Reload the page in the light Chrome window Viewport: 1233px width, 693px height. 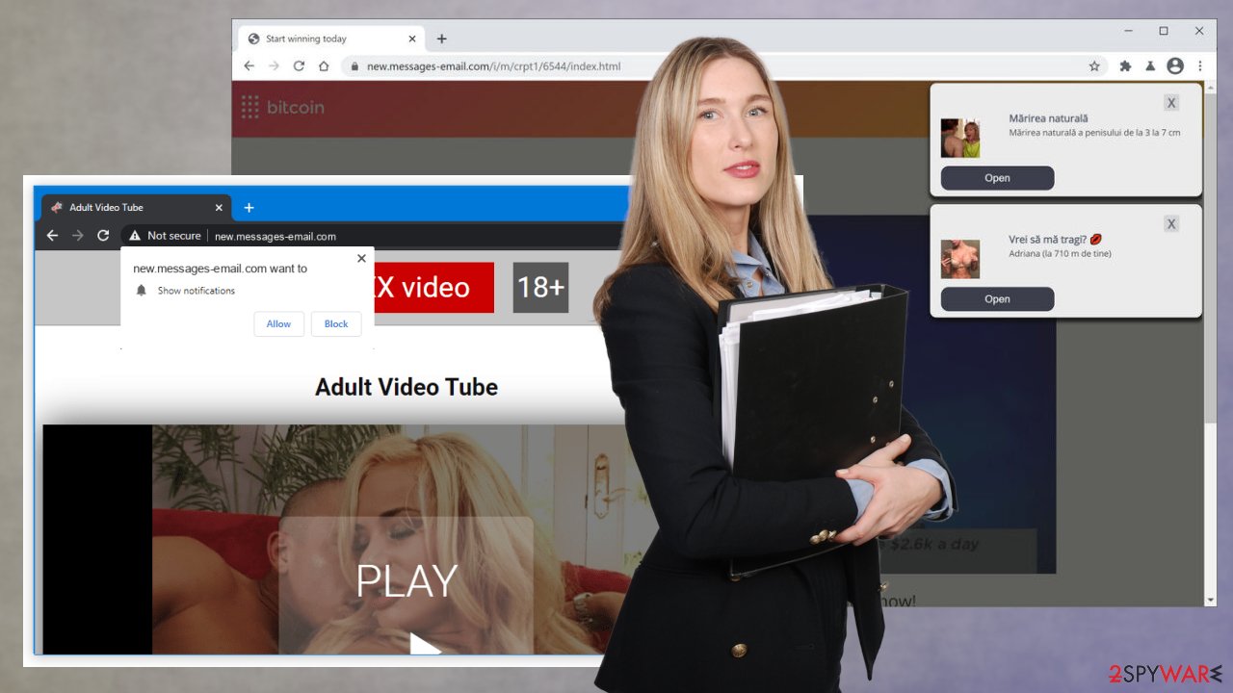click(299, 66)
